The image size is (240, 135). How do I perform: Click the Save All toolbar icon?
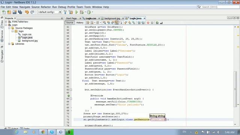[20, 12]
